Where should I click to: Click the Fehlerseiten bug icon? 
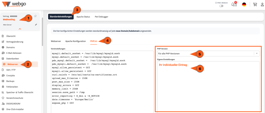click(x=3, y=87)
